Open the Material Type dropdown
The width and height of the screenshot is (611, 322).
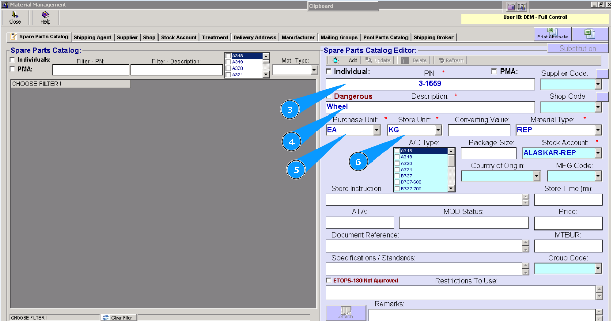598,130
